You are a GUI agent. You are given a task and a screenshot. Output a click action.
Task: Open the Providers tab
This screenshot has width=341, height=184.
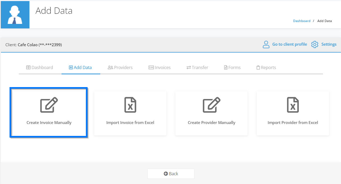[x=120, y=67]
